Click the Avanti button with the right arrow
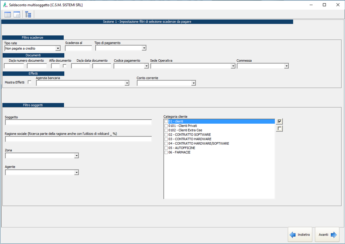Screen dimensions: 345x244 [x=327, y=235]
